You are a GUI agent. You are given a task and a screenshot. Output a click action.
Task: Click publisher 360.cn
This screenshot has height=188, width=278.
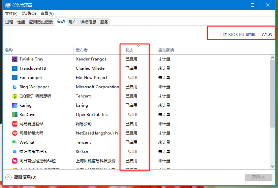click(82, 151)
